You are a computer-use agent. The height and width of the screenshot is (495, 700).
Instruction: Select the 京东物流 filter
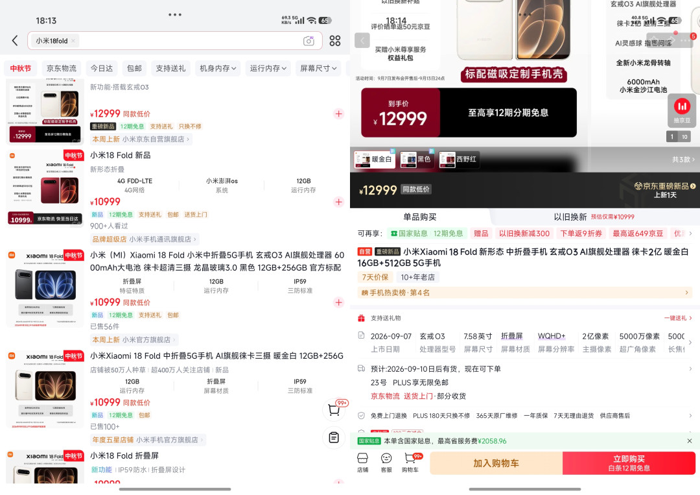coord(61,68)
